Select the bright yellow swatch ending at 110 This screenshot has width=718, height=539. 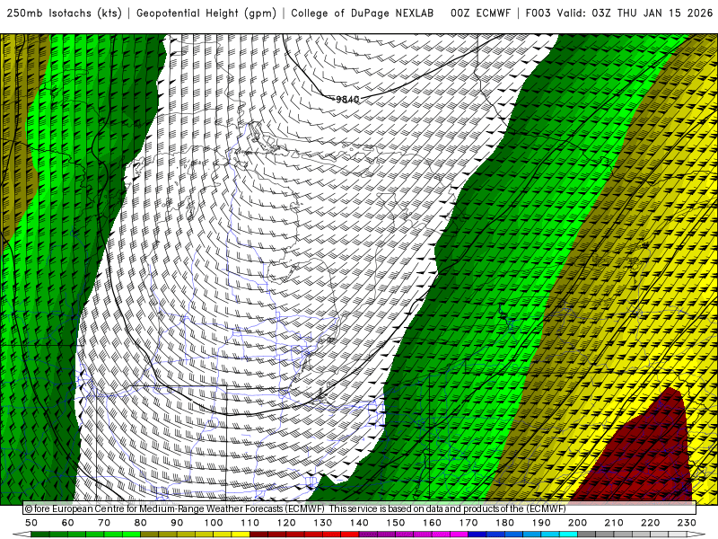coord(241,535)
